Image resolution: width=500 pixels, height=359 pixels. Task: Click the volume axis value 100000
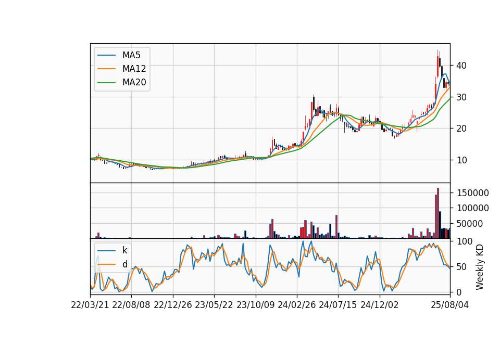tap(473, 208)
